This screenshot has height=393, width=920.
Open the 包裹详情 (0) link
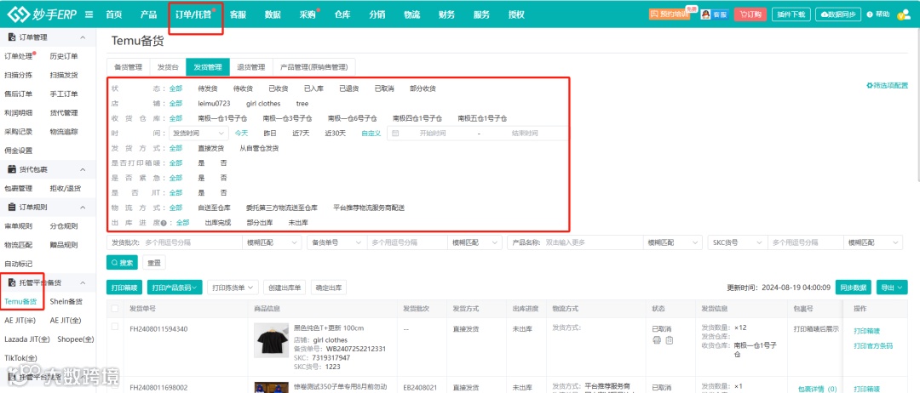point(817,388)
